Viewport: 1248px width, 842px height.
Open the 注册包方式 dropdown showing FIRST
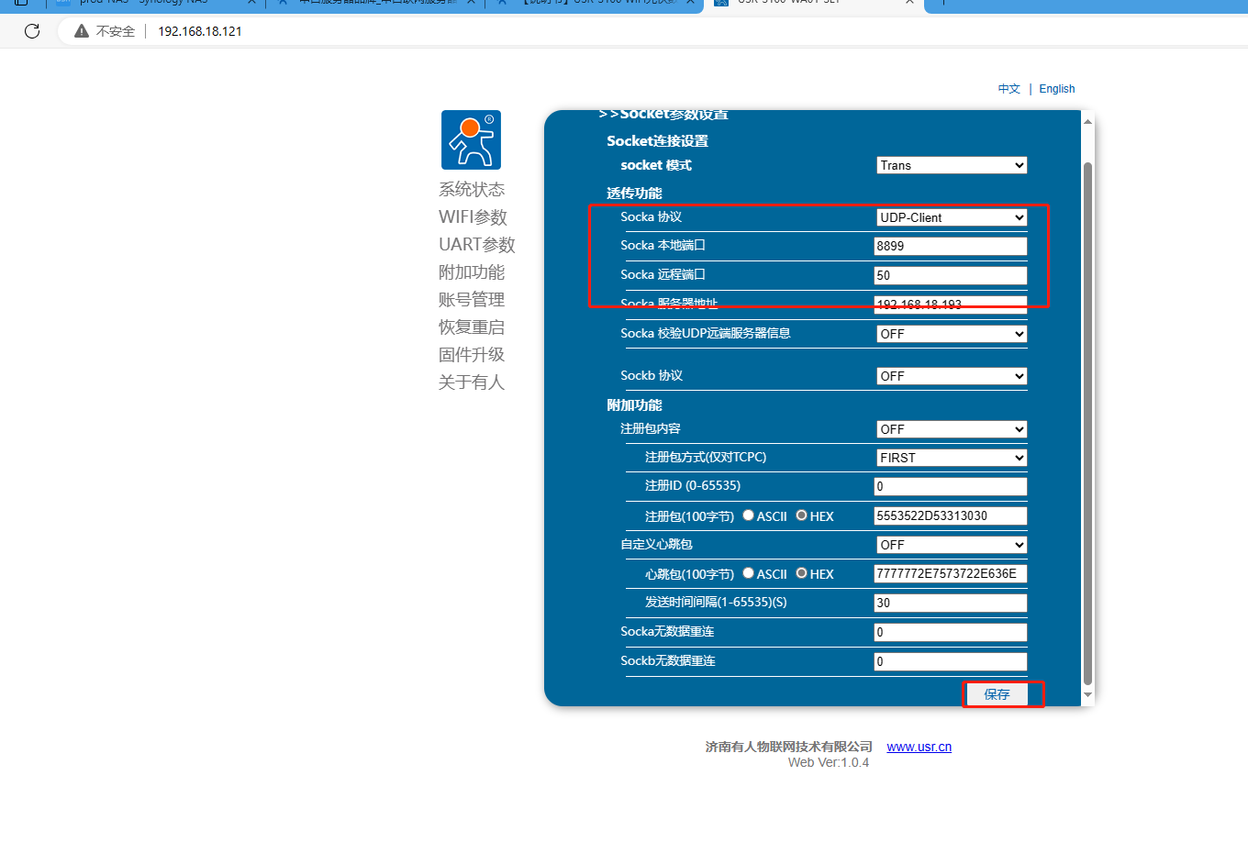click(952, 458)
